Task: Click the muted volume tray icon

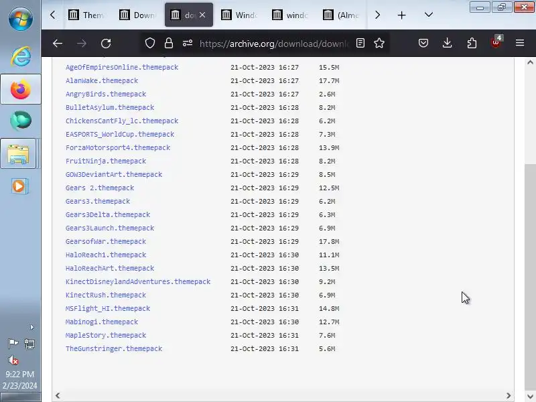Action: [x=13, y=360]
